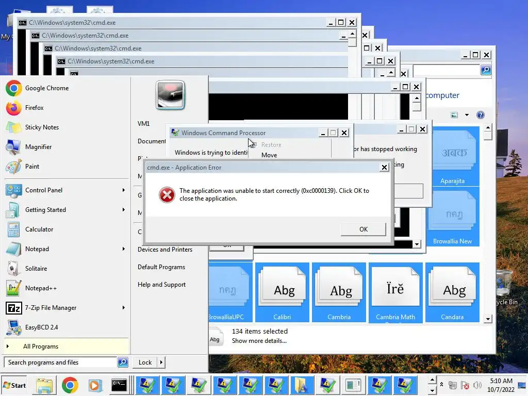
Task: Click the cmd icon in the topmost cmd.exe title bar
Action: [x=23, y=23]
